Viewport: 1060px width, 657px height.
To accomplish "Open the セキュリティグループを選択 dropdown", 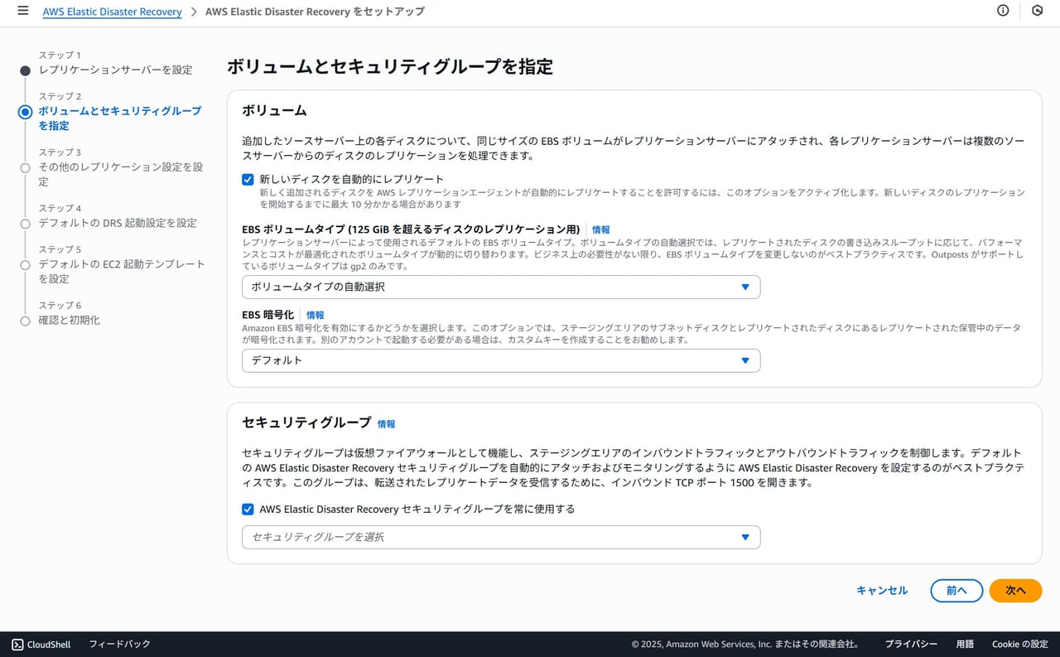I will click(500, 537).
